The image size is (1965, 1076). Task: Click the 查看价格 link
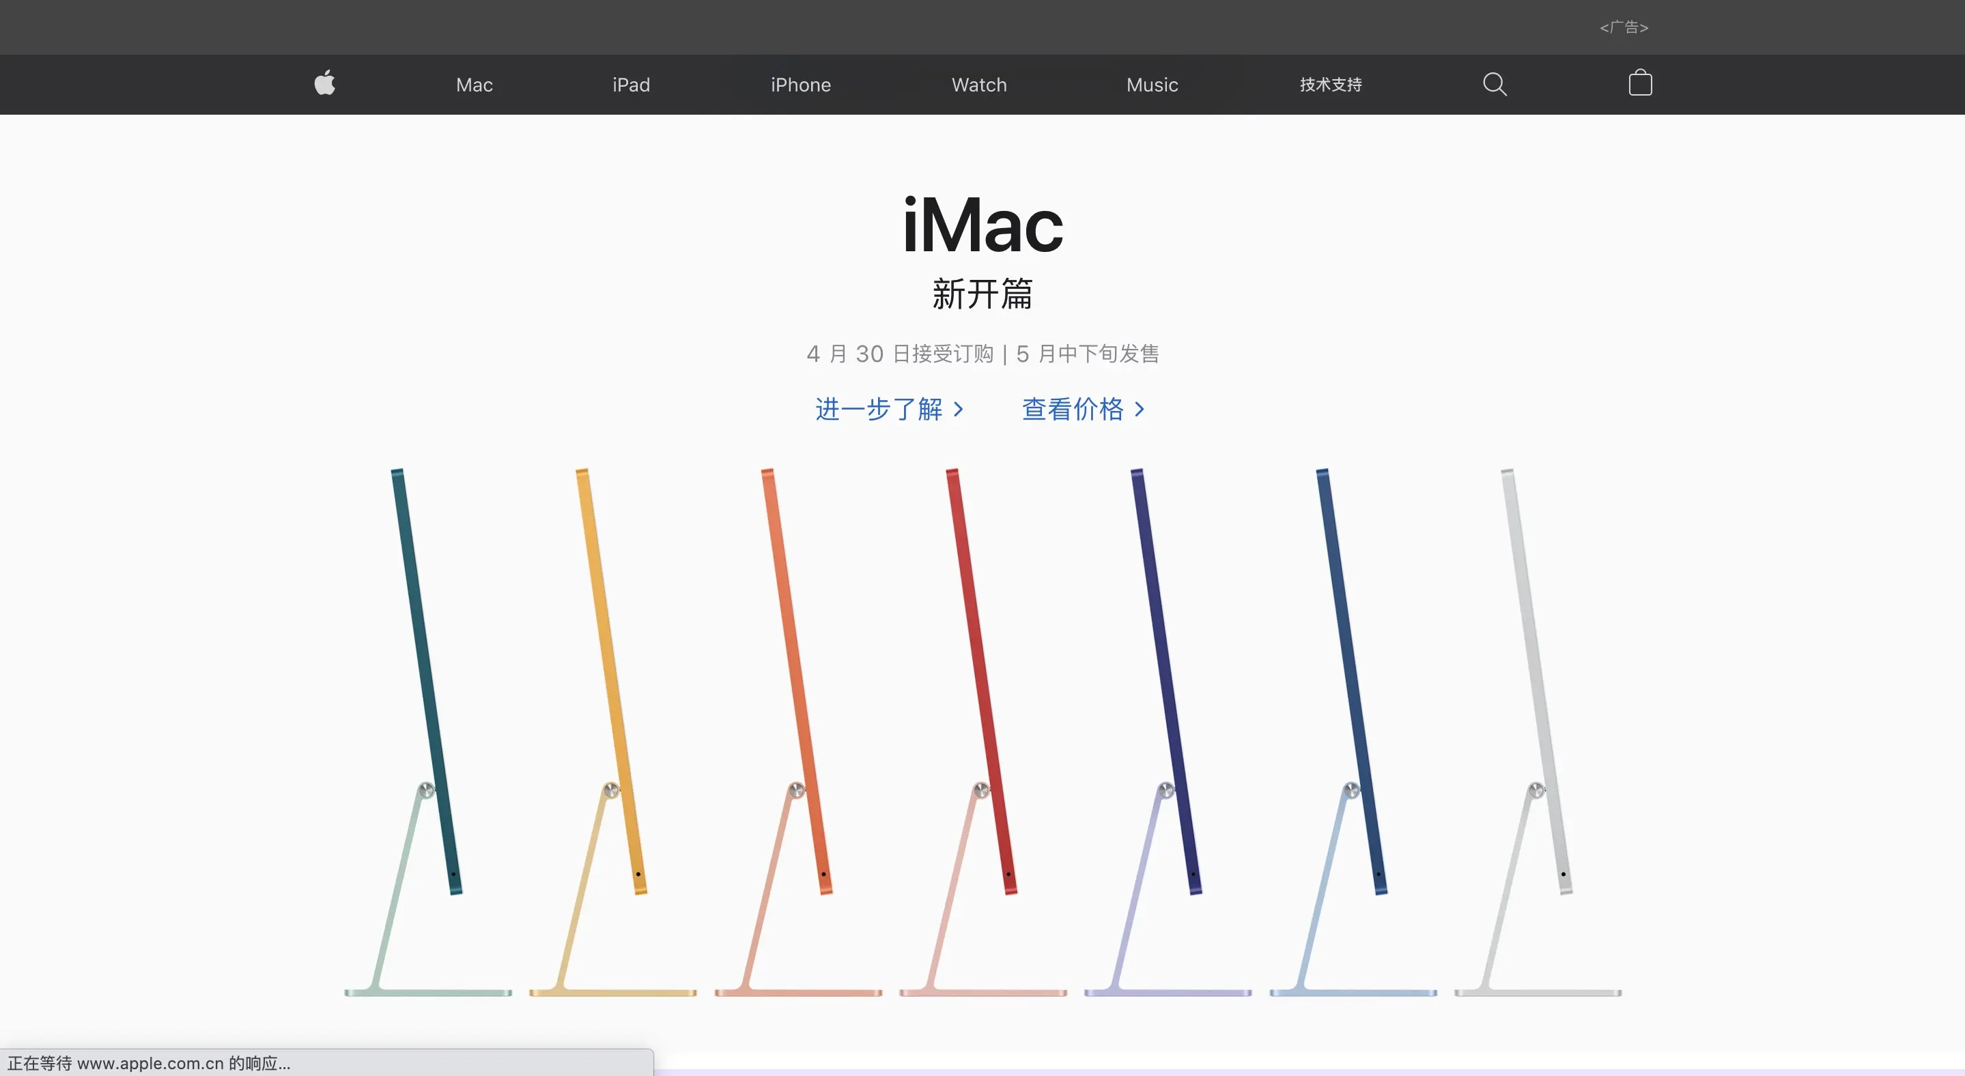[x=1083, y=410]
